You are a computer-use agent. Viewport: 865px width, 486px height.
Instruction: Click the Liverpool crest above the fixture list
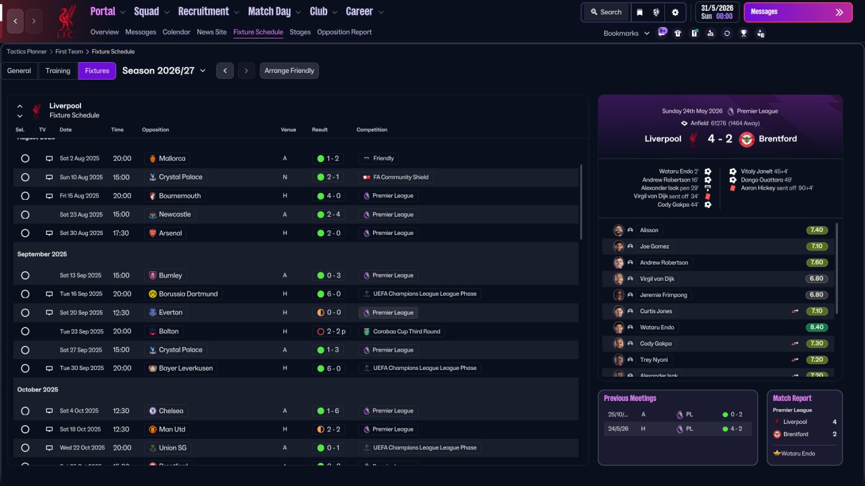point(36,111)
